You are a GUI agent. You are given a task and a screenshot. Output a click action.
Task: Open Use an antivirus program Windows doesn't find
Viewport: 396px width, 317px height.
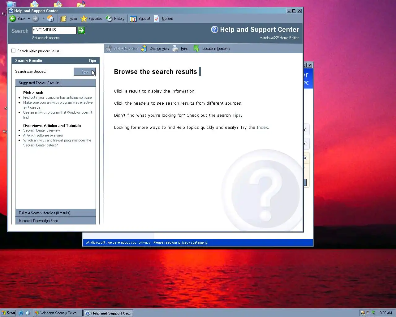coord(58,115)
